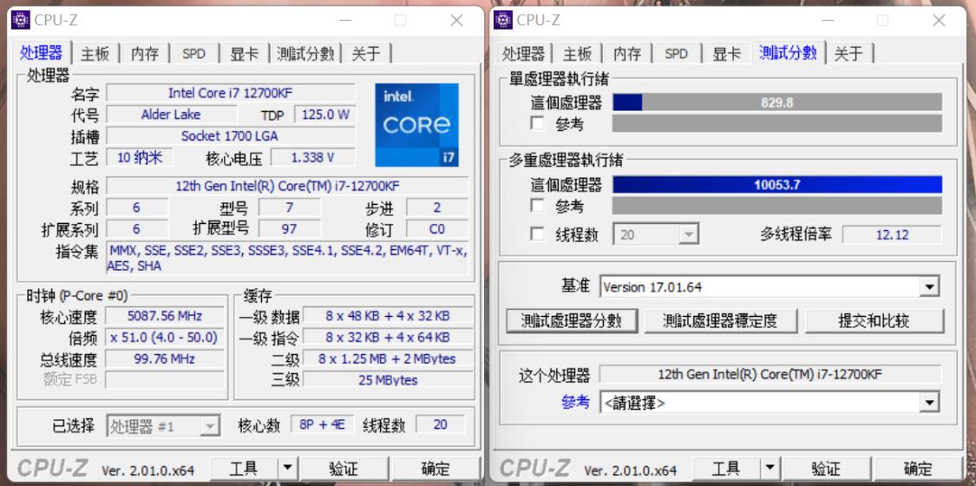Click empty reference bar under single-thread score

click(776, 123)
